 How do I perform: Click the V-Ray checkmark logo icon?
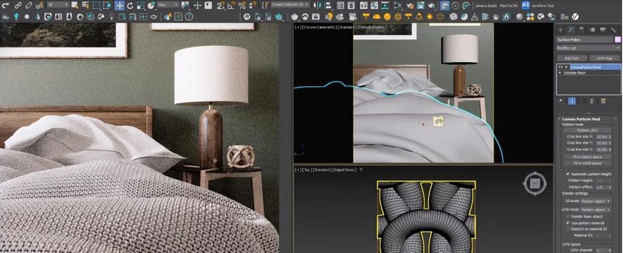(x=575, y=16)
